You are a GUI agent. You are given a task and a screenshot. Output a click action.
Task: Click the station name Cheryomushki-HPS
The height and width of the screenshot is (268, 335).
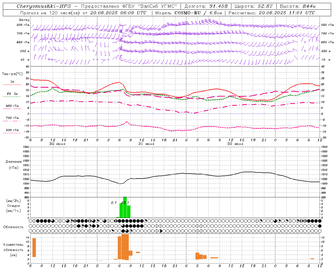[x=44, y=6]
